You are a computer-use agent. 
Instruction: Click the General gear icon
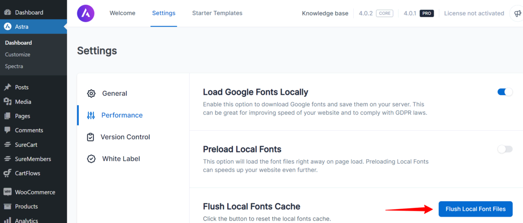click(91, 93)
